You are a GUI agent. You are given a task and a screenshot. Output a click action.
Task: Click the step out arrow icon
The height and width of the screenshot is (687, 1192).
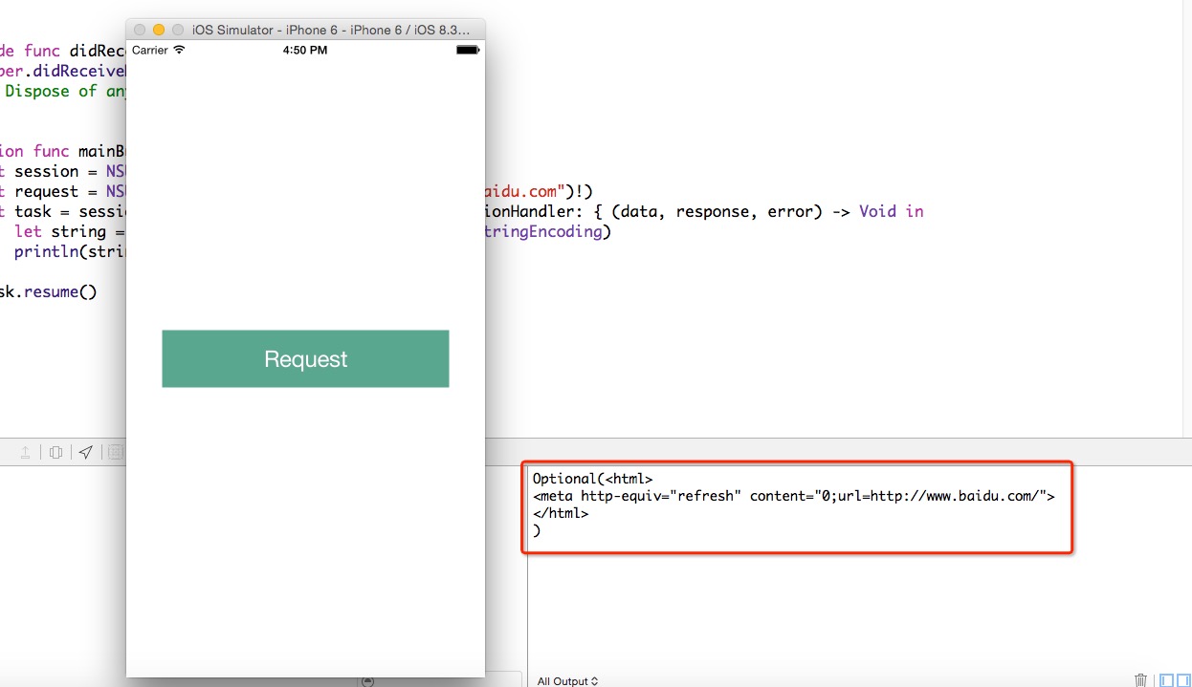pos(25,452)
